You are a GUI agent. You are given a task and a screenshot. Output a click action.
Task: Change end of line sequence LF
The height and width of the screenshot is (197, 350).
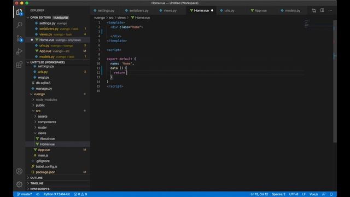(304, 194)
